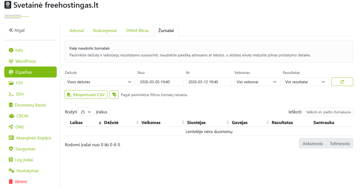Click the green refresh icon button

(342, 82)
